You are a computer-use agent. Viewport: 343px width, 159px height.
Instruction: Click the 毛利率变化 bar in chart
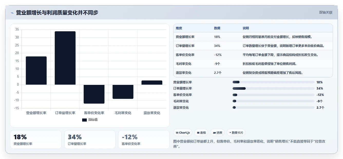click(123, 92)
